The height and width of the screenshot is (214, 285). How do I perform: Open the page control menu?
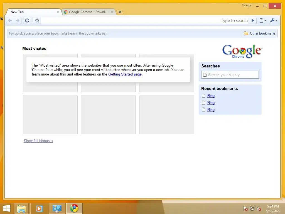pyautogui.click(x=263, y=21)
